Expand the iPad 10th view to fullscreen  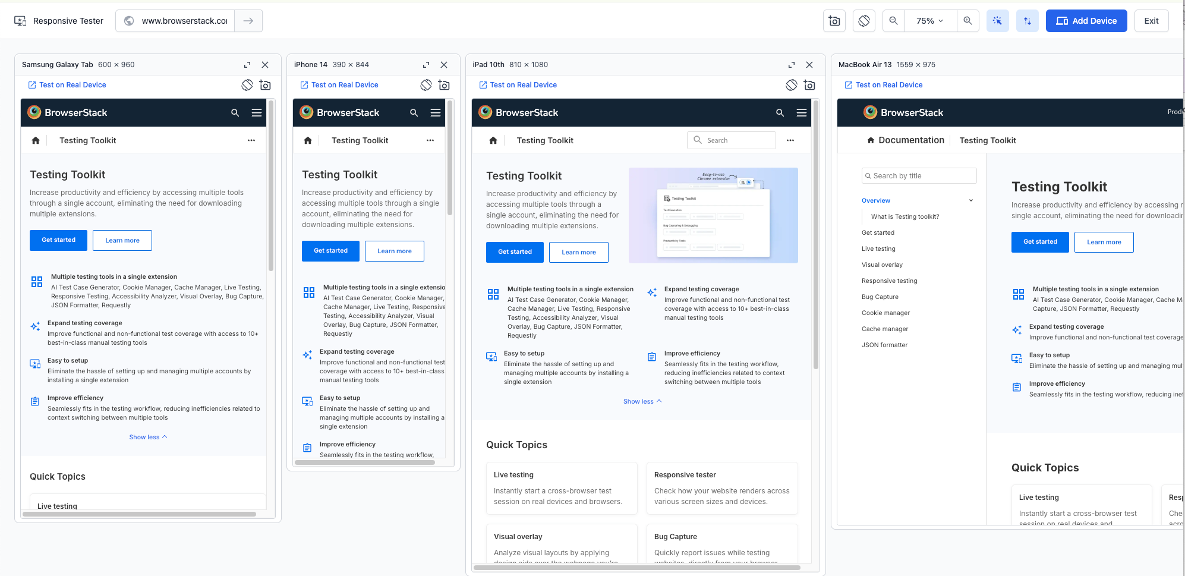[791, 65]
